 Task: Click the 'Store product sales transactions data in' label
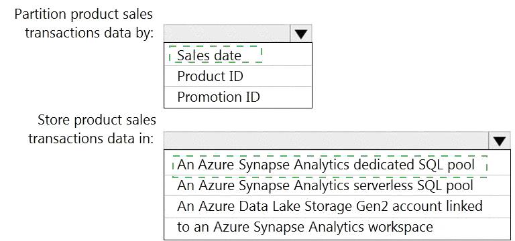(92, 129)
